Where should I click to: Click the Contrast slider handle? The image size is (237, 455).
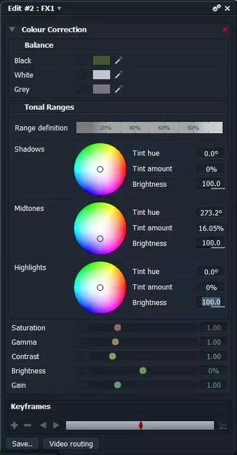pyautogui.click(x=113, y=357)
